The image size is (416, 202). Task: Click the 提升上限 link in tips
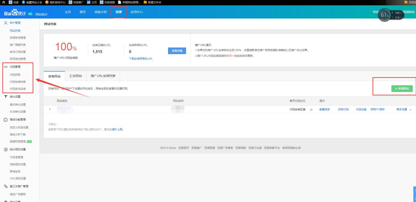[117, 130]
